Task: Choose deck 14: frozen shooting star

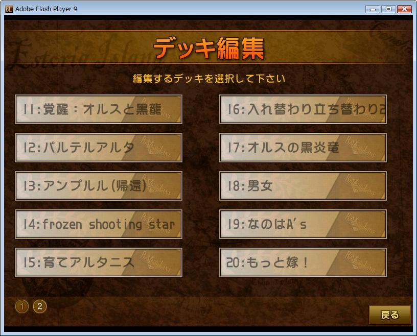Action: pyautogui.click(x=99, y=224)
